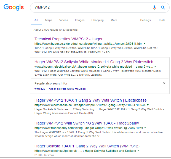Close the People also search for box
Screen dimensions: 171x159
pos(164,83)
